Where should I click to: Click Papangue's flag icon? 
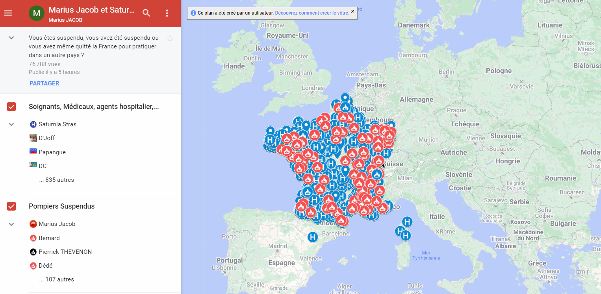point(33,152)
